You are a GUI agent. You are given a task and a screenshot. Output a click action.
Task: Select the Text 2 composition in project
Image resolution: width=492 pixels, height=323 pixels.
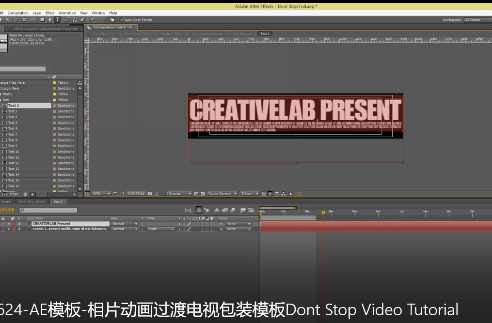click(13, 111)
